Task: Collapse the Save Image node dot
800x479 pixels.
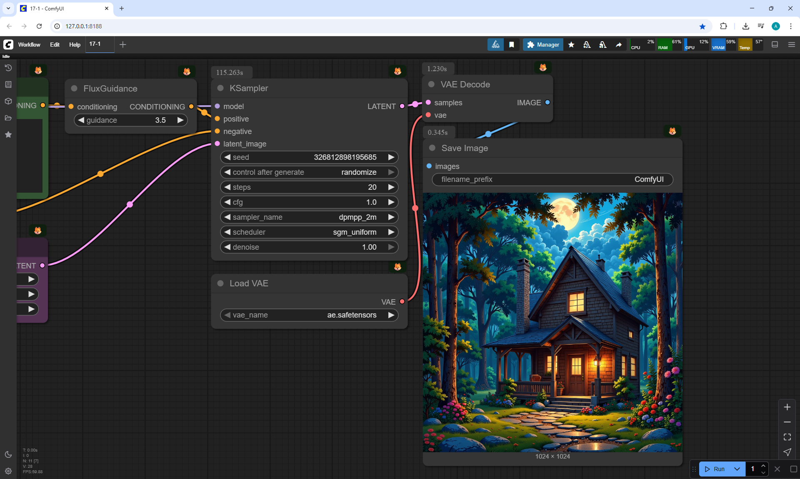Action: tap(432, 148)
